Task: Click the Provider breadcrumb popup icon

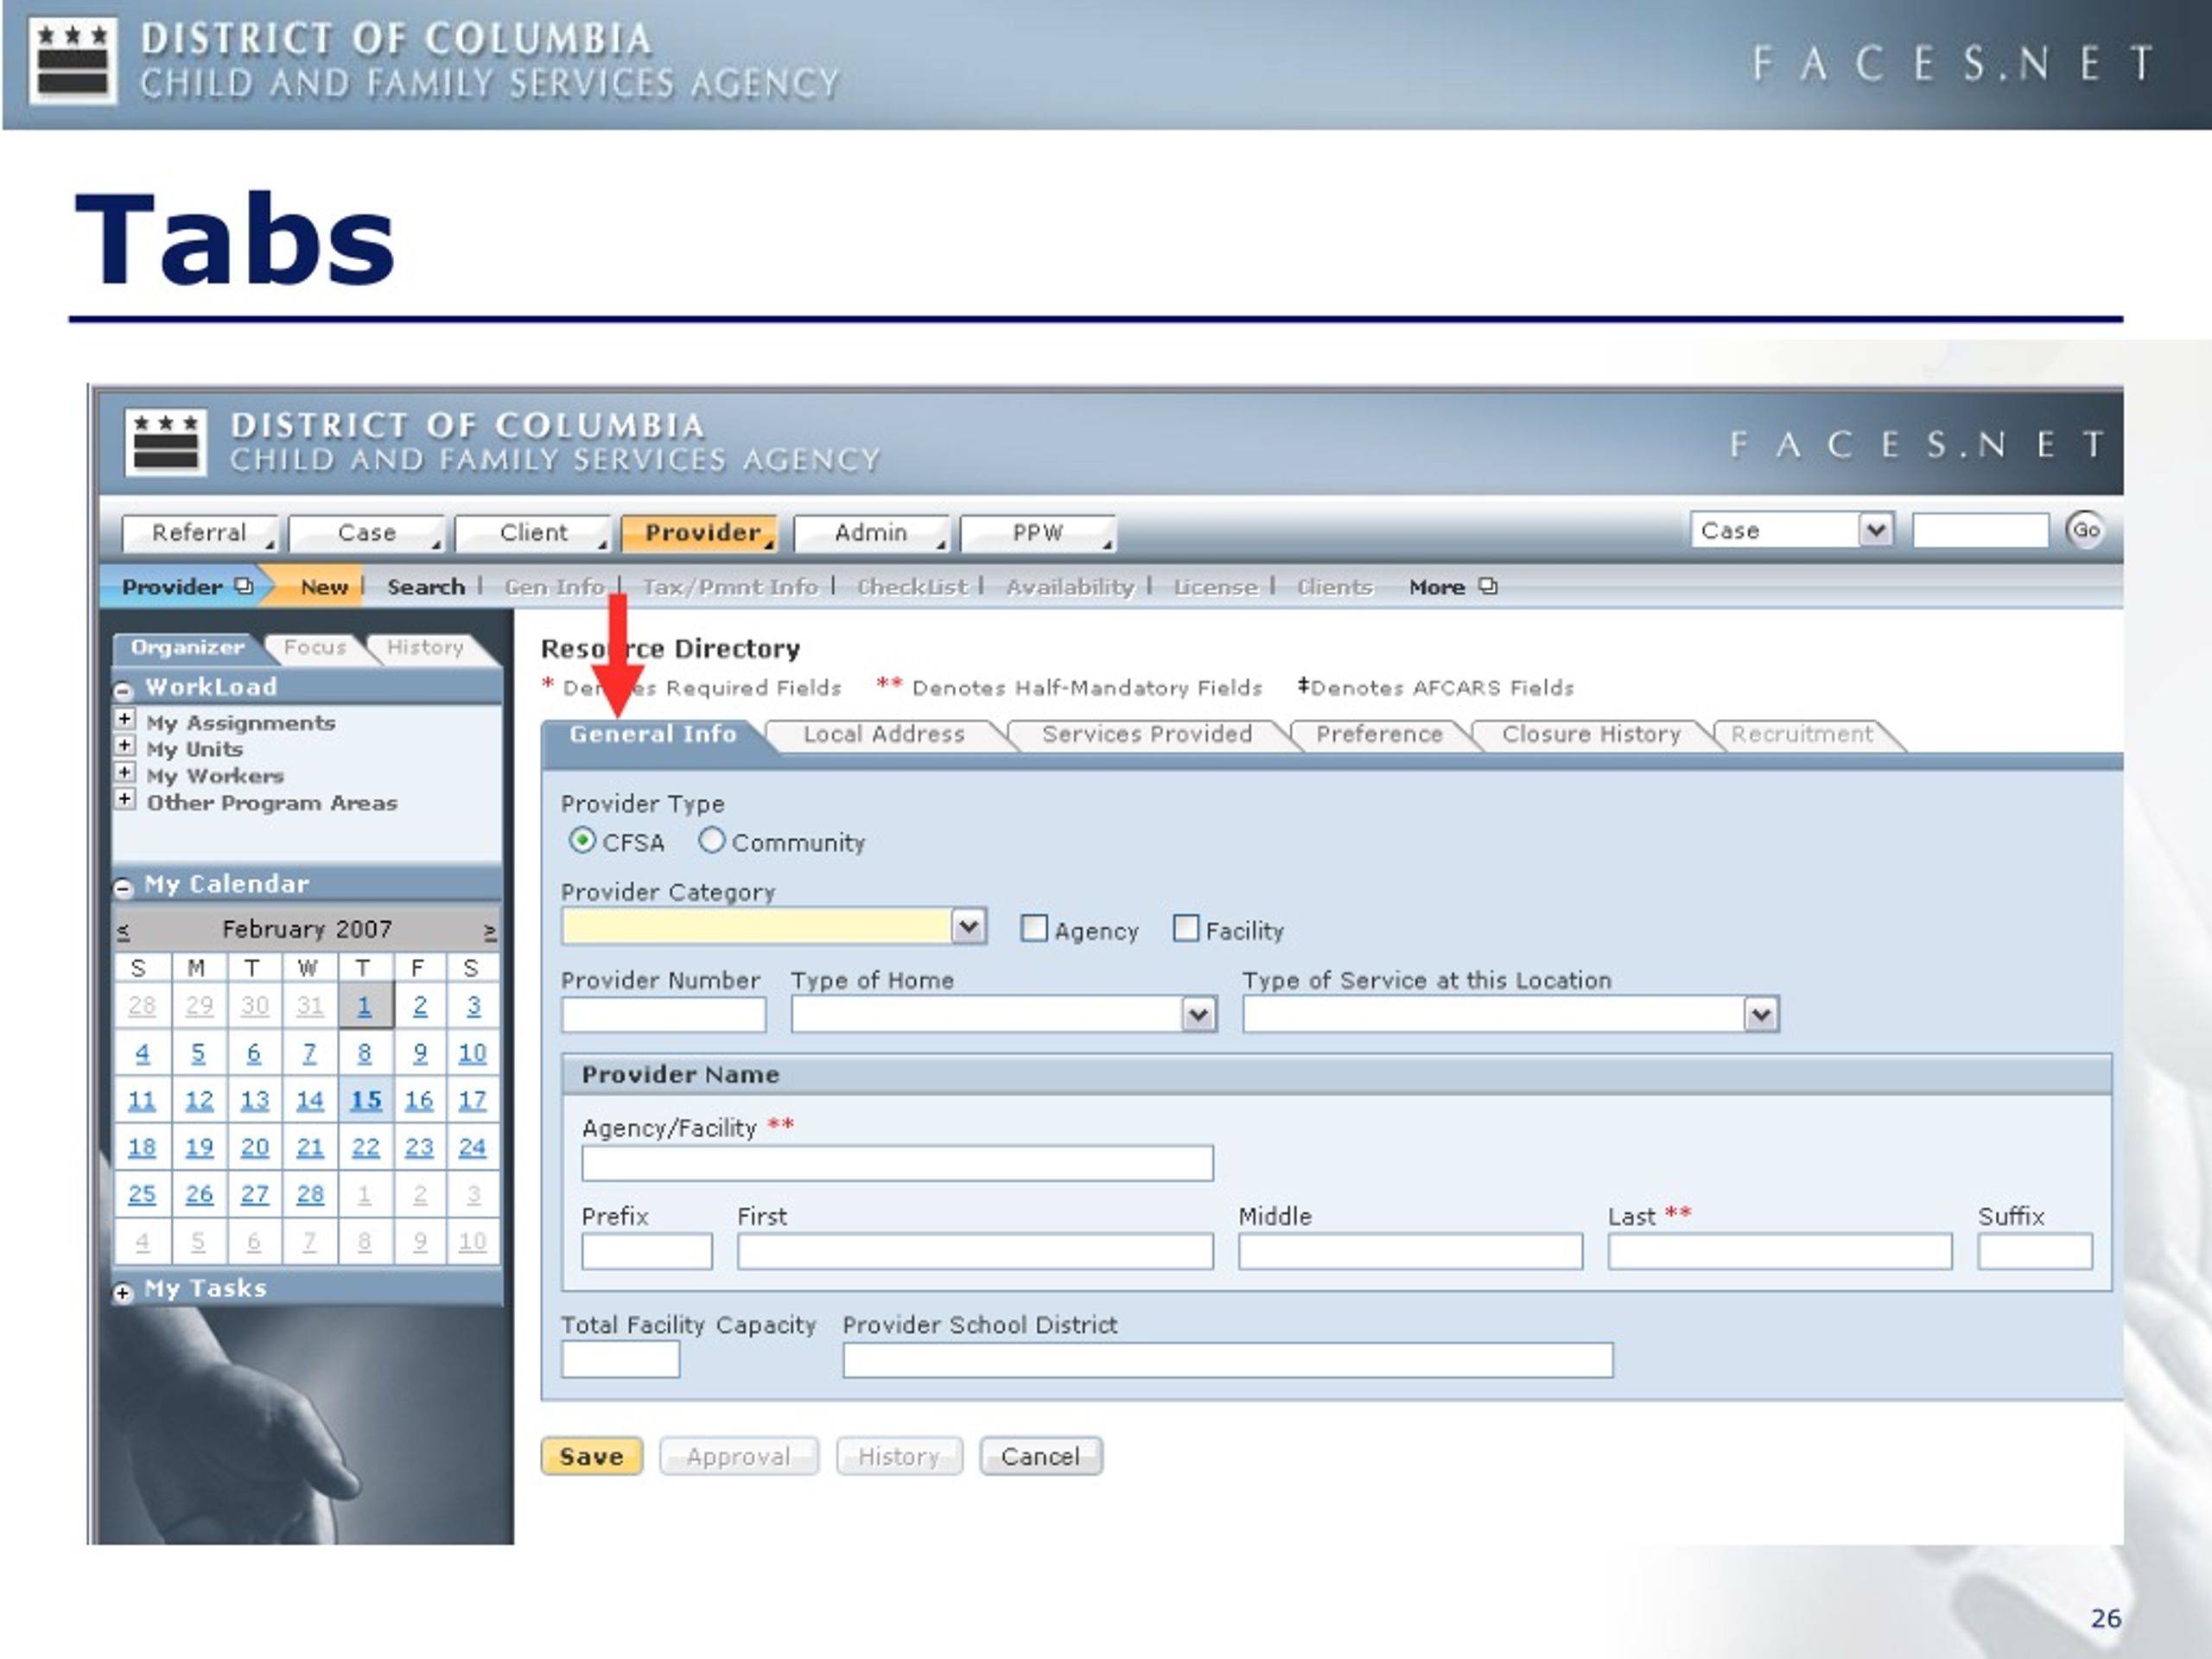Action: tap(244, 586)
